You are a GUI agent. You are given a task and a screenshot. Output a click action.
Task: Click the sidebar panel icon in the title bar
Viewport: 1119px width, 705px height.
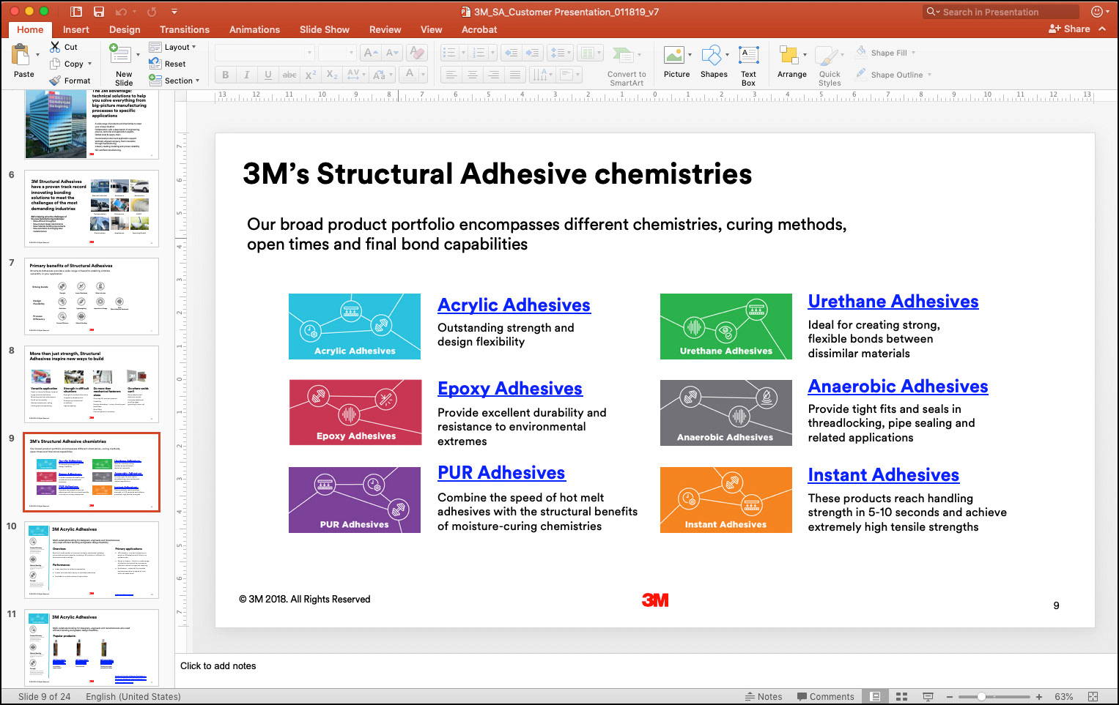tap(76, 12)
